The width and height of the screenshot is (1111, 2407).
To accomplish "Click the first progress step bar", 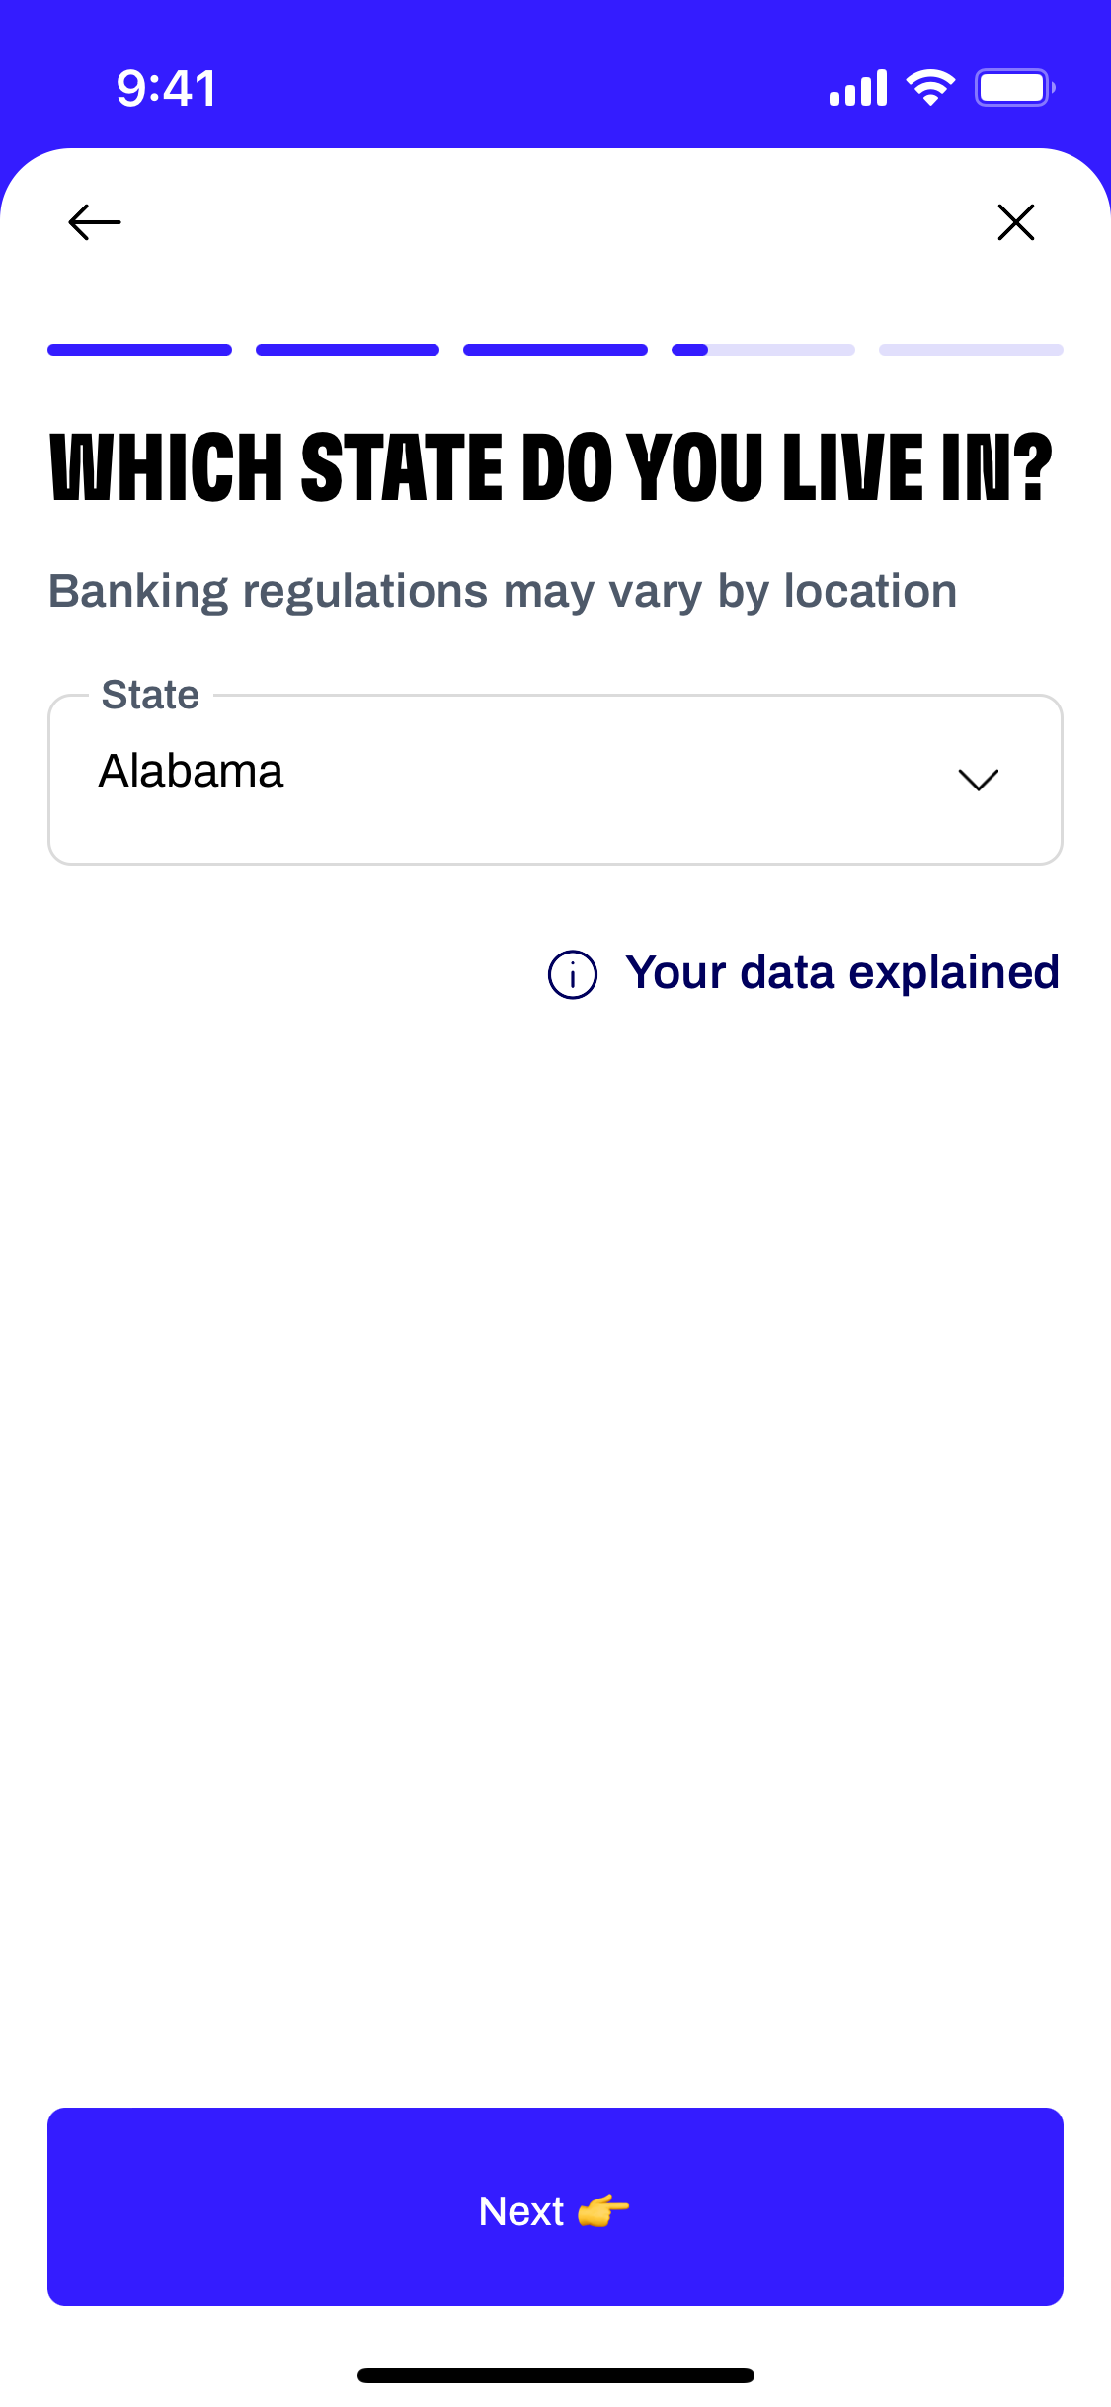I will pos(139,350).
